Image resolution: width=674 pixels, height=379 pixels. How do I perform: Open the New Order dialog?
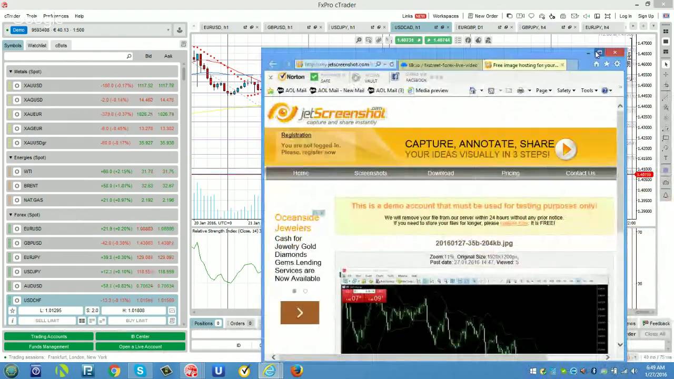(x=482, y=16)
